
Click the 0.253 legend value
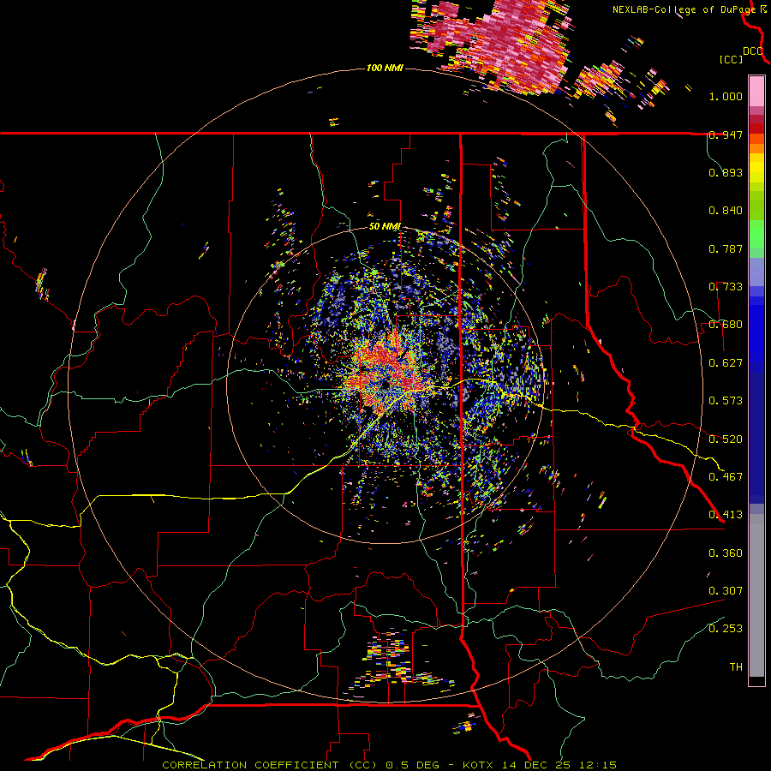pyautogui.click(x=726, y=629)
